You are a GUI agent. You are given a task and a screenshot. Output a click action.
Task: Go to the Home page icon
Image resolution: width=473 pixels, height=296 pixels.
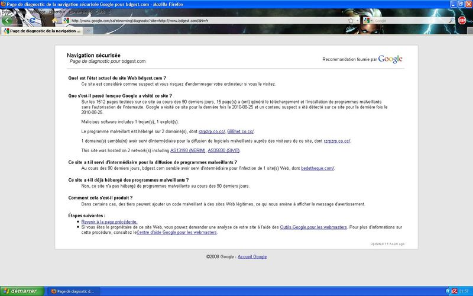pyautogui.click(x=54, y=20)
